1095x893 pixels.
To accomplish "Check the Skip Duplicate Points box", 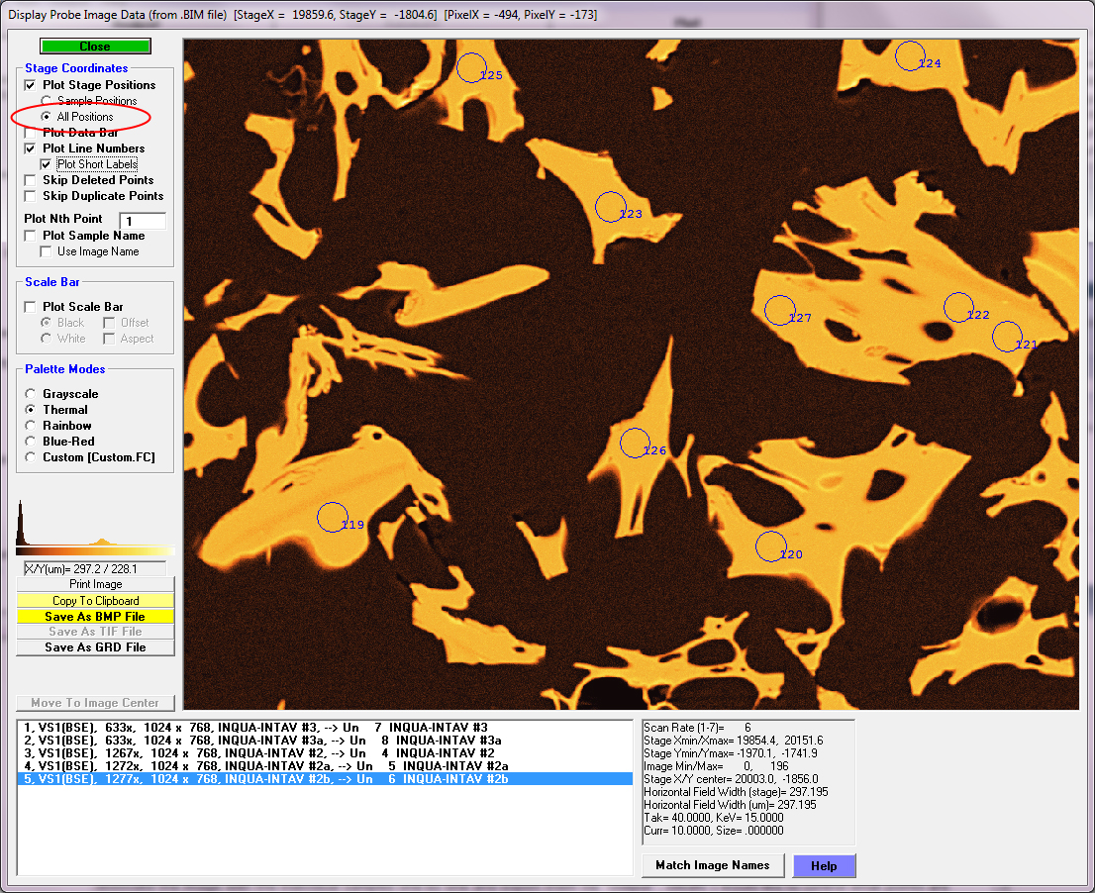I will tap(31, 196).
